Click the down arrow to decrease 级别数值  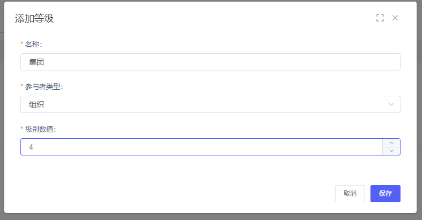[391, 151]
